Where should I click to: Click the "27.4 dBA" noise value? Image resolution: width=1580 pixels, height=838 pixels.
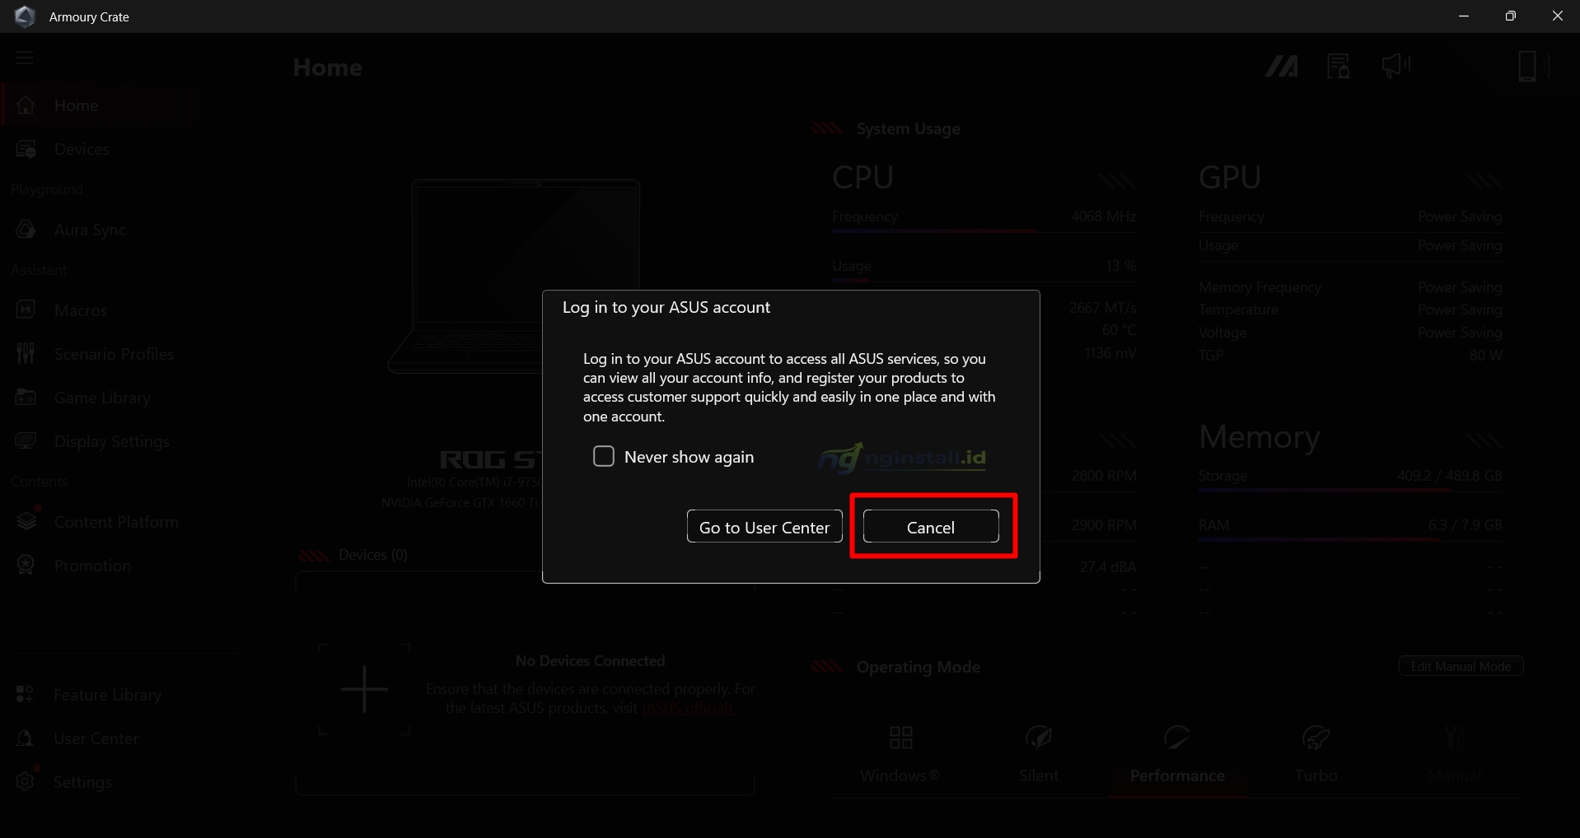coord(1108,566)
